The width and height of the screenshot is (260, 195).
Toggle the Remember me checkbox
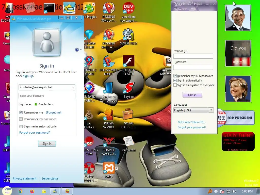21,112
